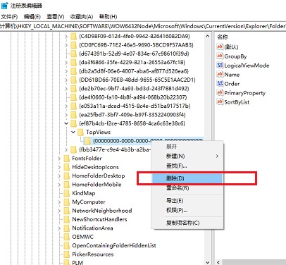Open the 收藏夹(A) menu
Viewport: 286px width, 265px height.
click(82, 17)
